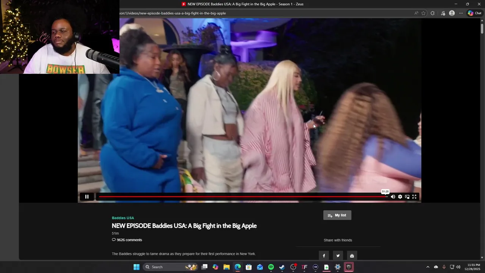Open the Windows Start menu

click(x=136, y=267)
